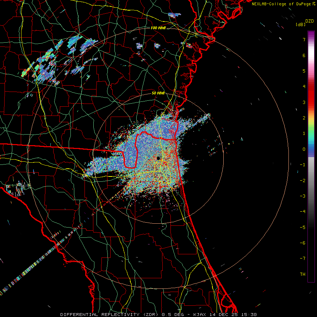Click the 3 value on the color scale
The height and width of the screenshot is (317, 317).
pyautogui.click(x=304, y=102)
